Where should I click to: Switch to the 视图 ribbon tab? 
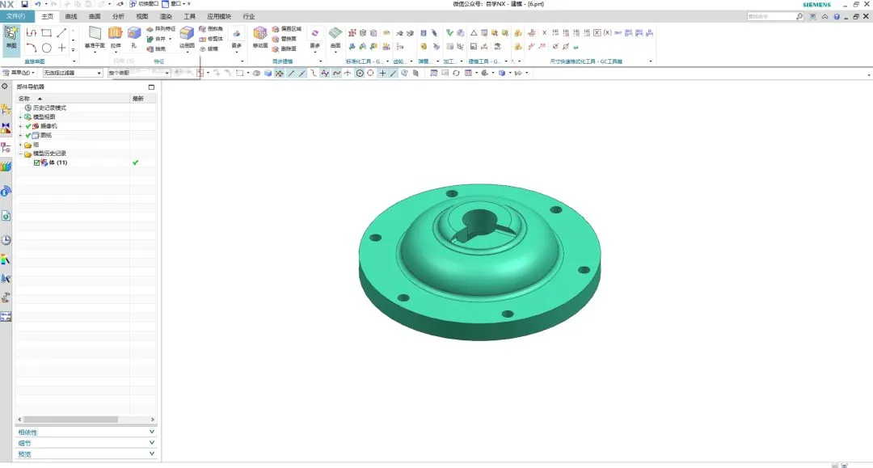142,17
